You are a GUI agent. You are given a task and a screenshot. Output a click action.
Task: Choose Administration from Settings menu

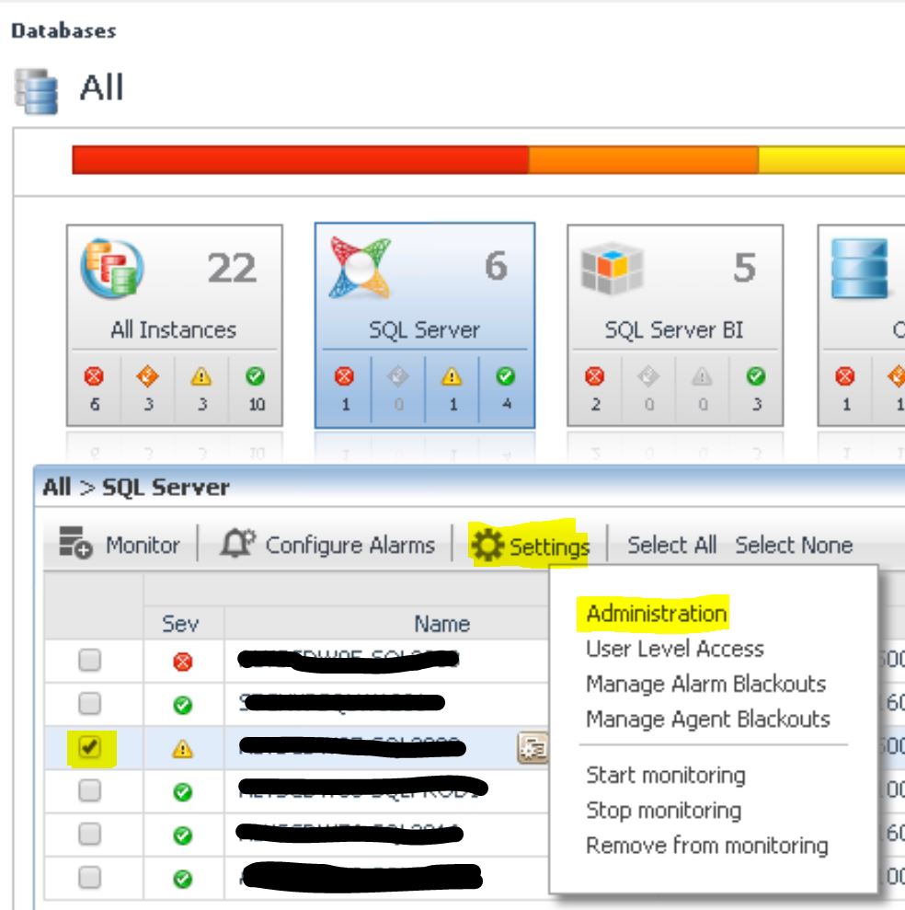click(656, 614)
